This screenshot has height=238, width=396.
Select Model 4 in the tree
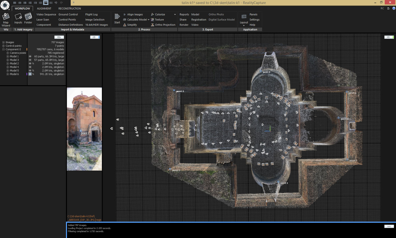coord(14,67)
